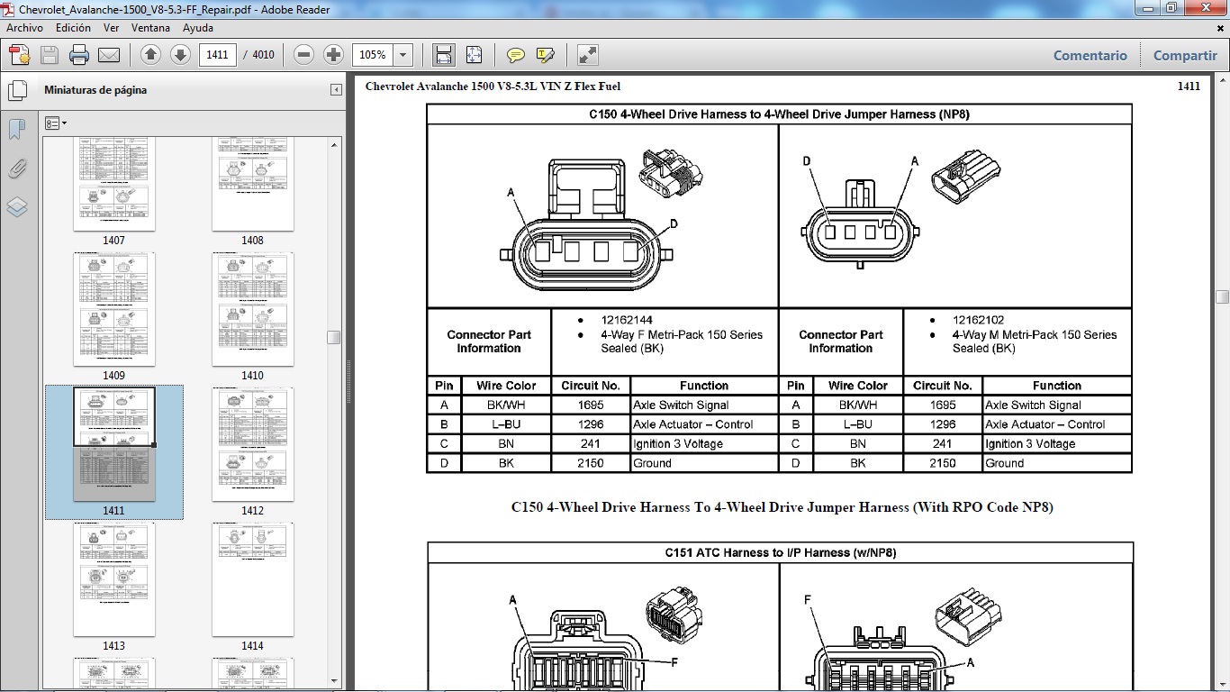Click the page number '1411' in page header
Screen dimensions: 1230x692
point(1189,86)
